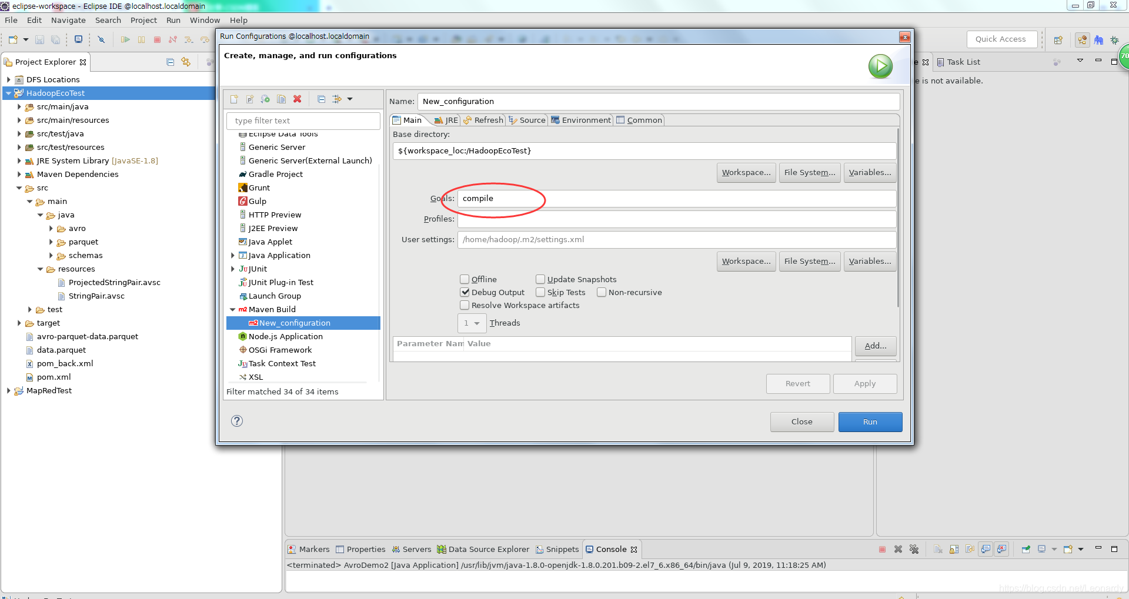Collapse all in Project Explorer
Image resolution: width=1129 pixels, height=599 pixels.
170,62
